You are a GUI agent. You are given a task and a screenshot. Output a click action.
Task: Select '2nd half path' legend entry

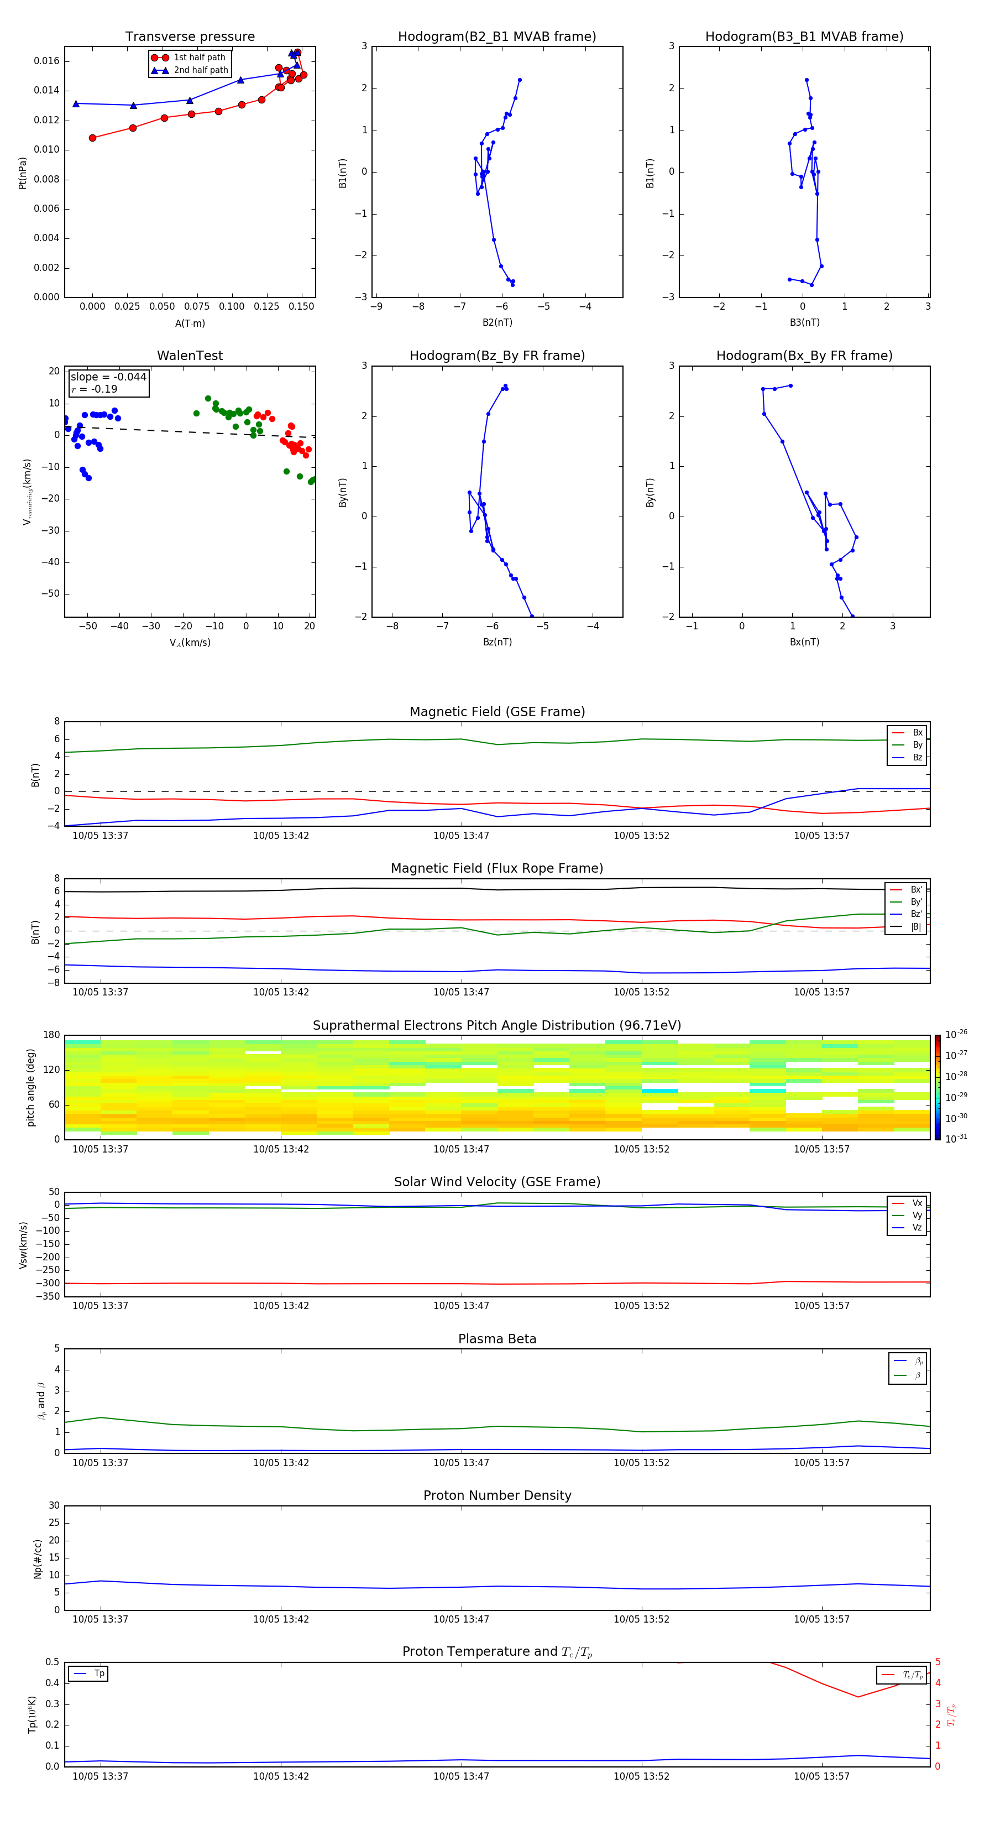(x=191, y=70)
